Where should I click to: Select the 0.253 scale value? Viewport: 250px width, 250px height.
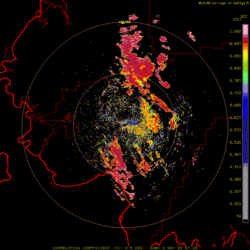pyautogui.click(x=235, y=204)
